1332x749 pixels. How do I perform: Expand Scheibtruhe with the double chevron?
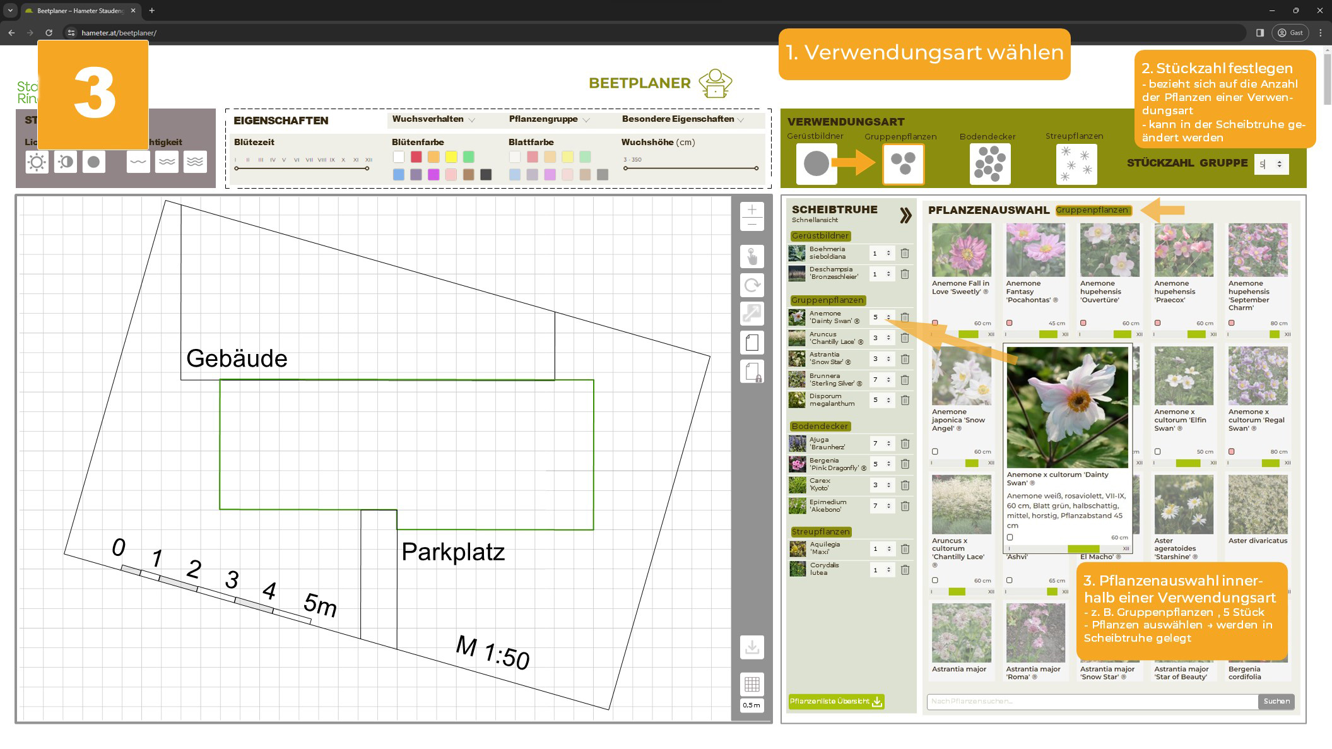905,215
